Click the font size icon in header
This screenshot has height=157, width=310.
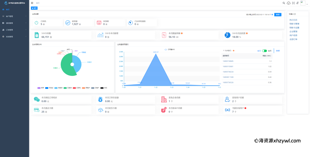[297, 3]
